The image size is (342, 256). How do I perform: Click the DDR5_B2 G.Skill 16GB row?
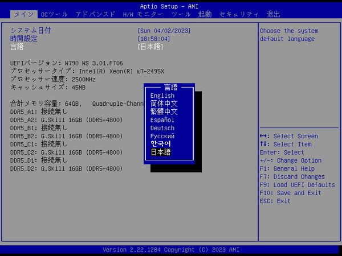coord(66,136)
